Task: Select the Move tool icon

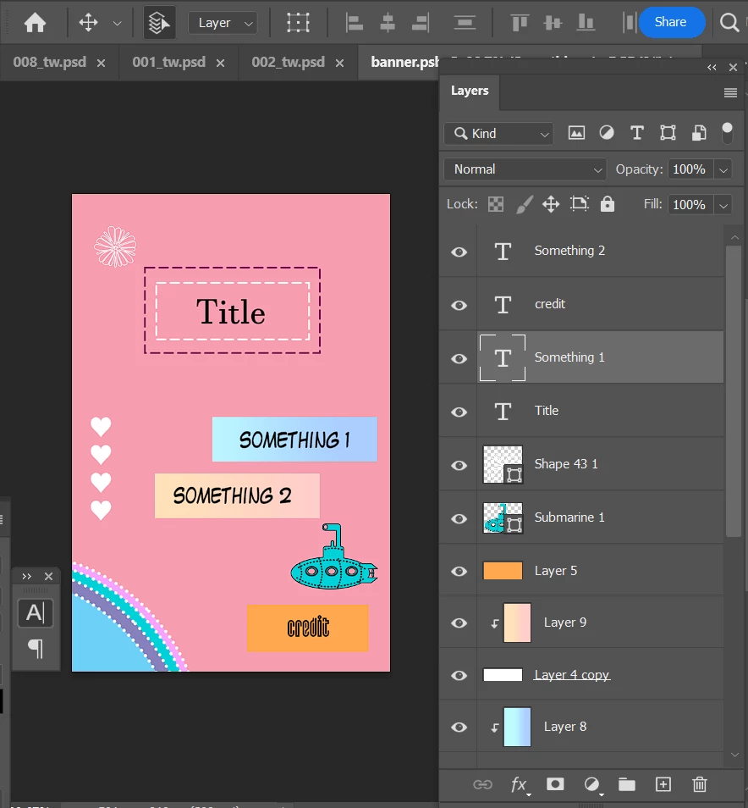Action: (x=88, y=23)
